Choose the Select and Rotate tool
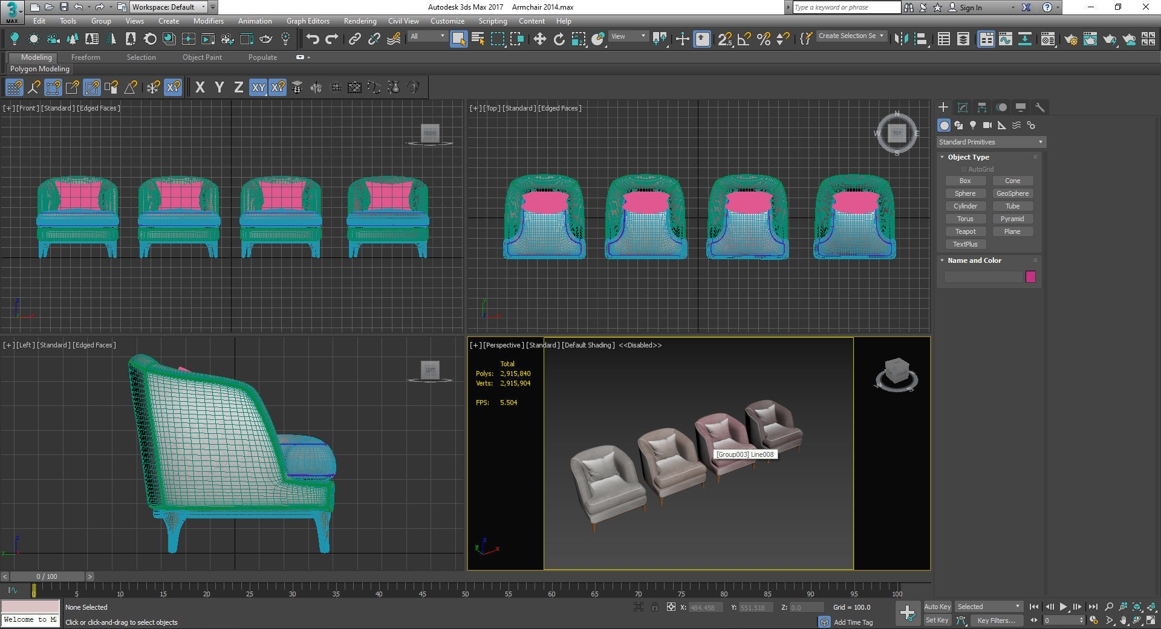The width and height of the screenshot is (1161, 629). pyautogui.click(x=559, y=39)
